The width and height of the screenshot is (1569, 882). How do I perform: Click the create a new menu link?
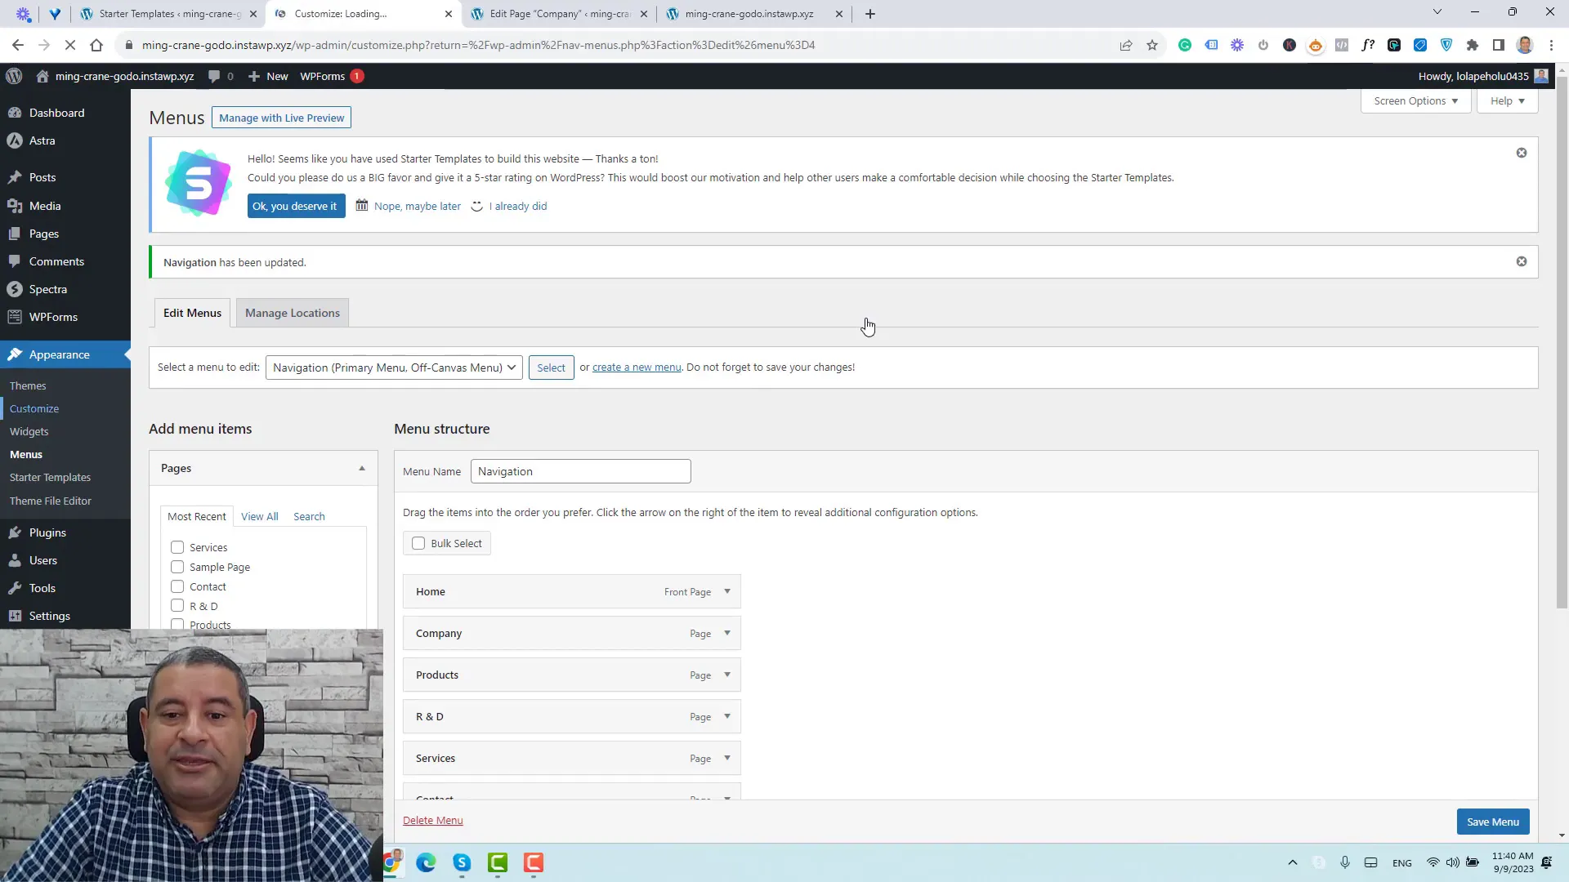click(636, 366)
